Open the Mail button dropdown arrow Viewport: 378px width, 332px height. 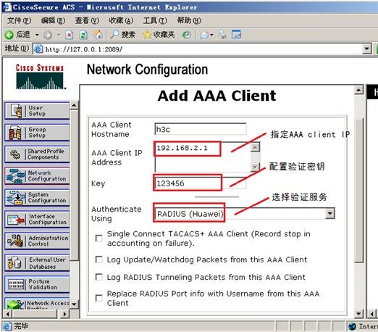pyautogui.click(x=211, y=35)
